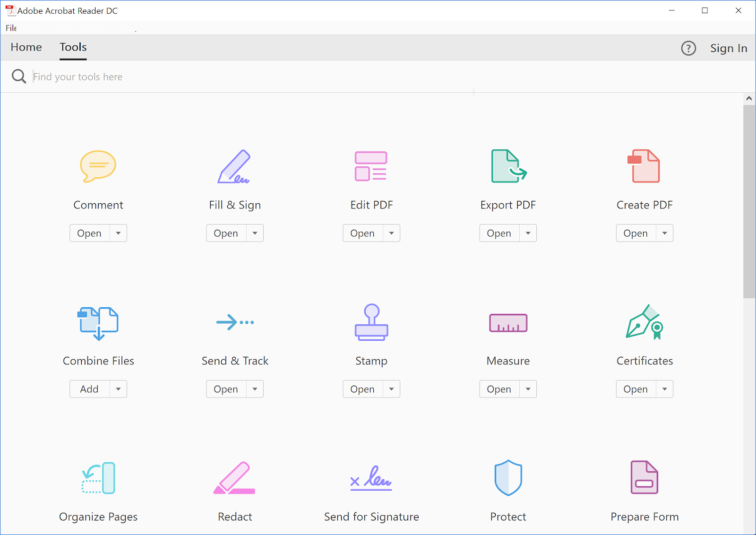The image size is (756, 535).
Task: Click the Adobe Acrobat logo in title bar
Action: pos(10,10)
